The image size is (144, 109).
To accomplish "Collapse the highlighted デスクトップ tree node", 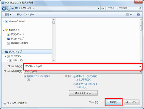I will click(4, 52).
